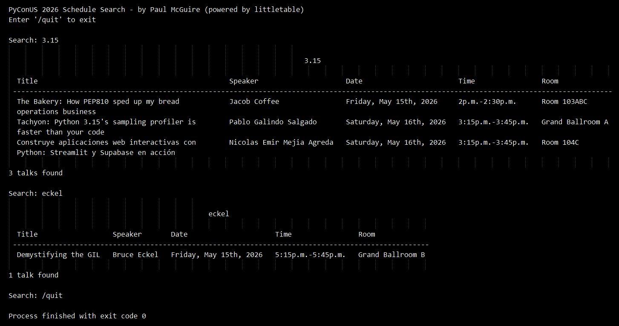Click the "1 talk found" result line

(x=33, y=275)
